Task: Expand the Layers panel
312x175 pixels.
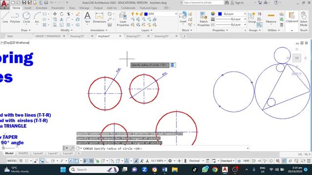Action: tap(147, 30)
